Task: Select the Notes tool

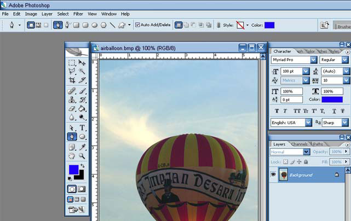Action: [72, 147]
